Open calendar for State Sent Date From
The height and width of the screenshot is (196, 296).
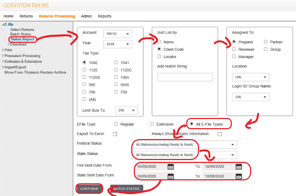(171, 176)
